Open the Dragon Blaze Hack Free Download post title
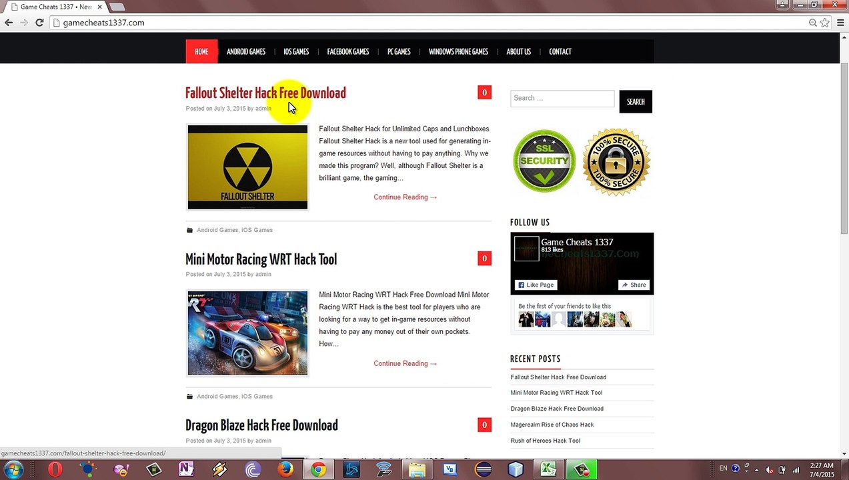 [x=261, y=425]
